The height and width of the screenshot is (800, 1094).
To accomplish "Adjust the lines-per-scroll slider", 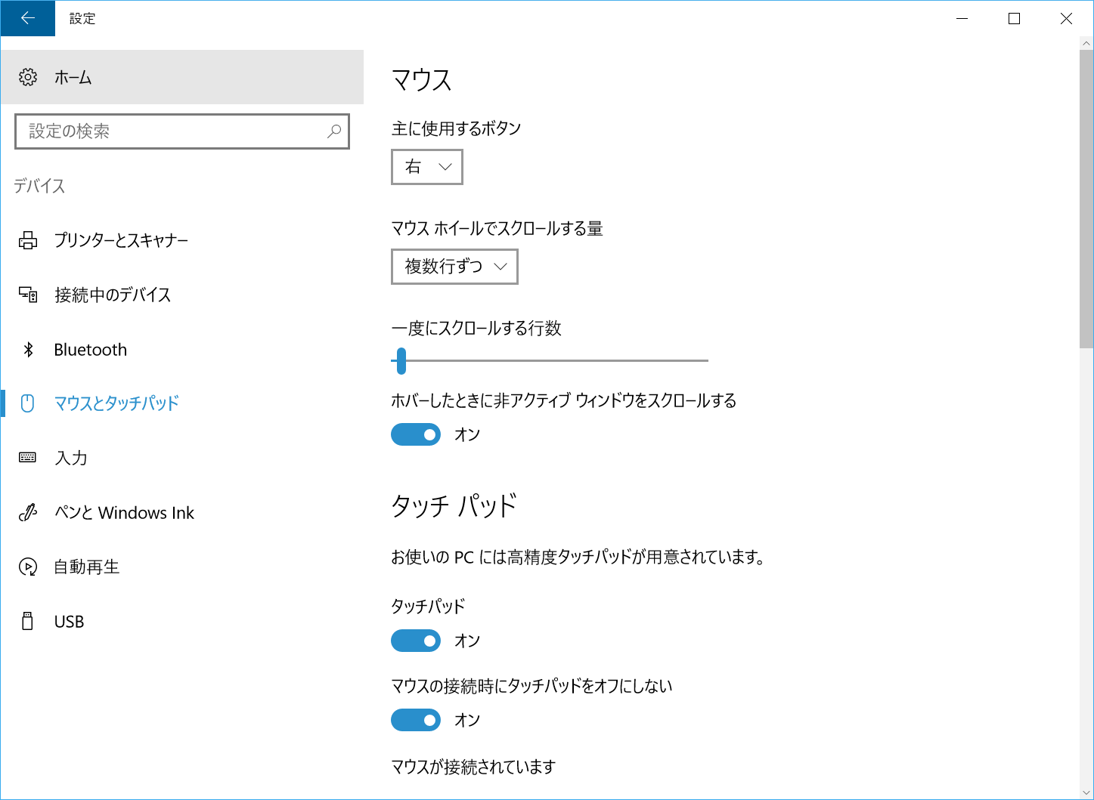I will 401,361.
